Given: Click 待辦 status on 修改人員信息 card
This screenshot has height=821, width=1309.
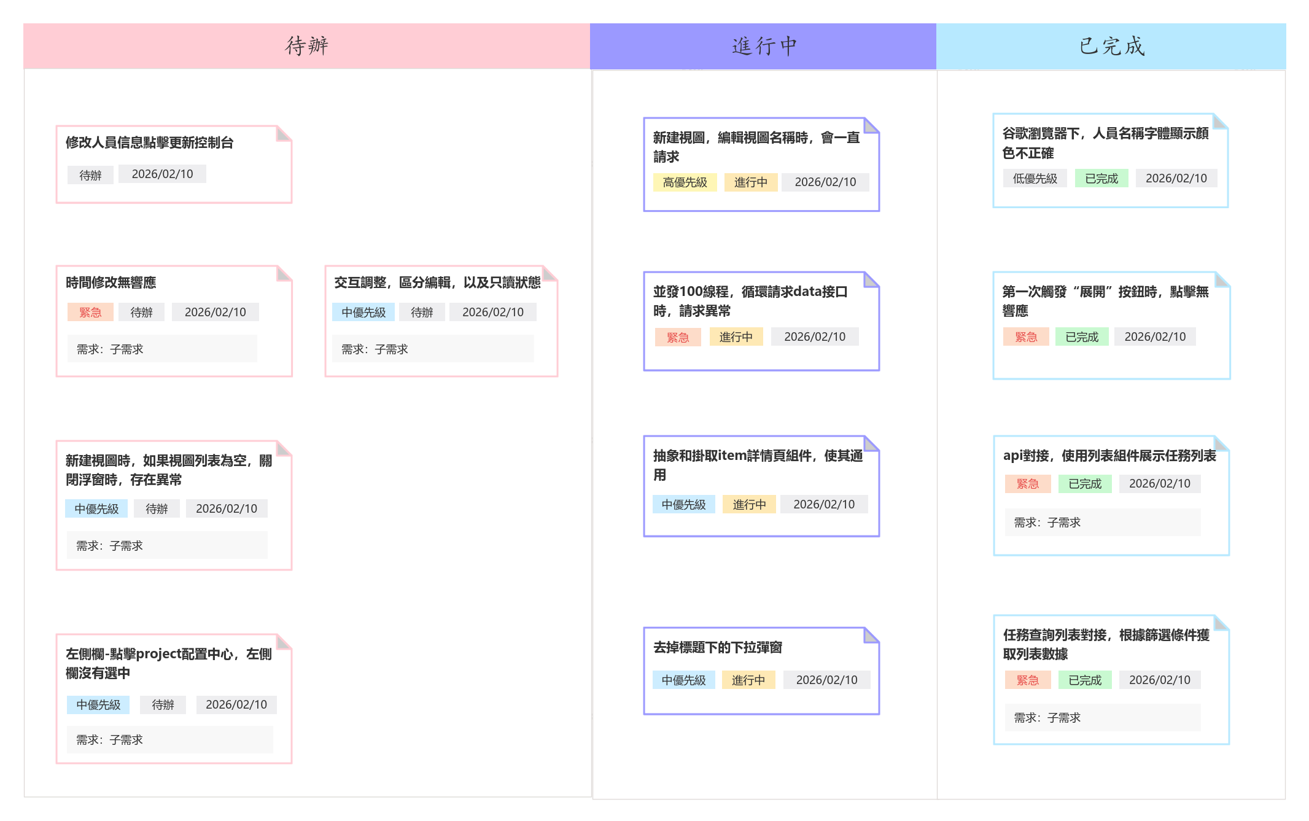Looking at the screenshot, I should point(90,175).
